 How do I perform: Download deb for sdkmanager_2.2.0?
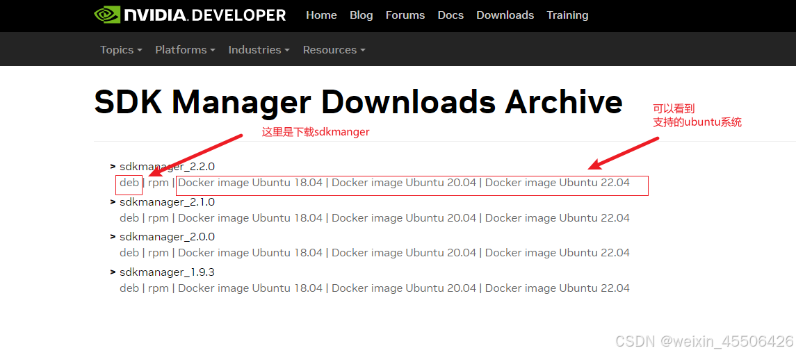[x=129, y=183]
